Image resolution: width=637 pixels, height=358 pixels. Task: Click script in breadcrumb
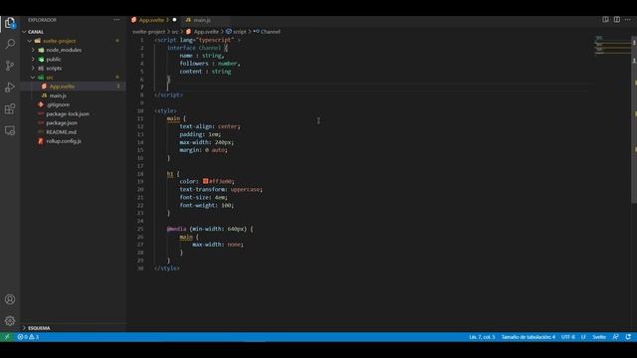(239, 32)
